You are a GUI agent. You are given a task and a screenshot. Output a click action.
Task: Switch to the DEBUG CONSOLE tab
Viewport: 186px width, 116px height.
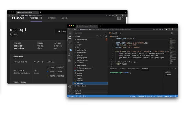pos(133,69)
